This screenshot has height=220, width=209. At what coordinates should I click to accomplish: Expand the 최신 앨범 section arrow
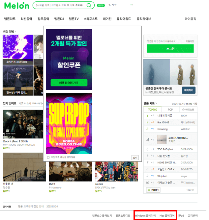(x=15, y=32)
